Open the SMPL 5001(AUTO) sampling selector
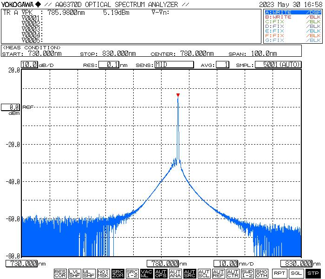 (x=278, y=65)
